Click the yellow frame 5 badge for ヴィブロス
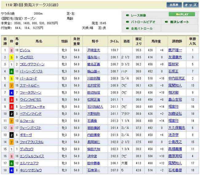The height and width of the screenshot is (175, 200). tap(11, 57)
